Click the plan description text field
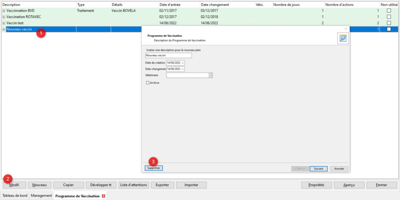 [x=168, y=55]
